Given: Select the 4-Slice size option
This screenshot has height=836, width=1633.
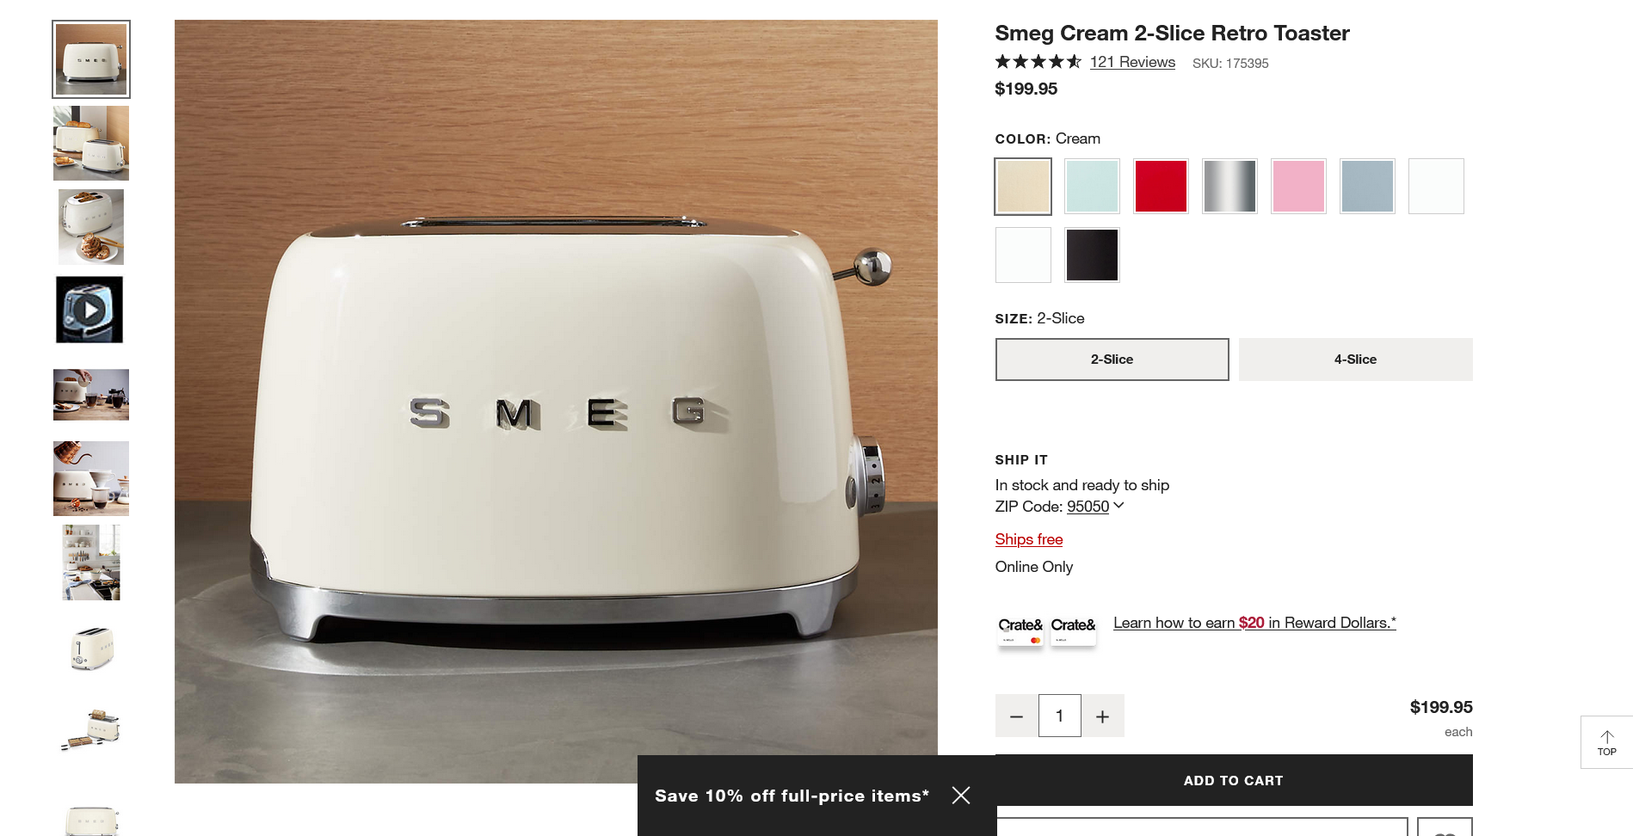Looking at the screenshot, I should pos(1355,360).
